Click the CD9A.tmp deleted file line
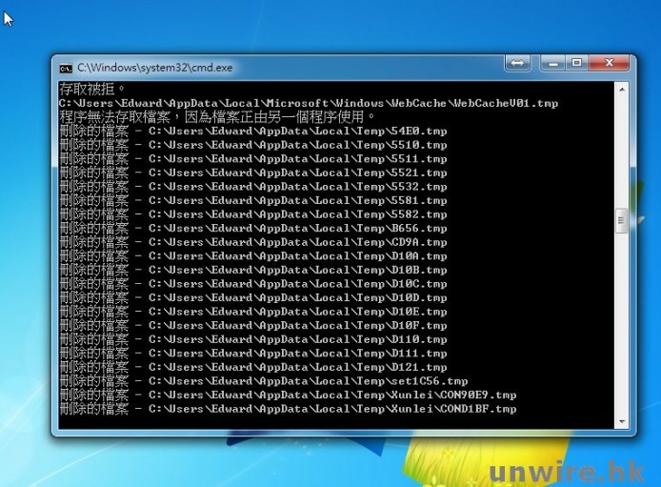 (x=252, y=242)
